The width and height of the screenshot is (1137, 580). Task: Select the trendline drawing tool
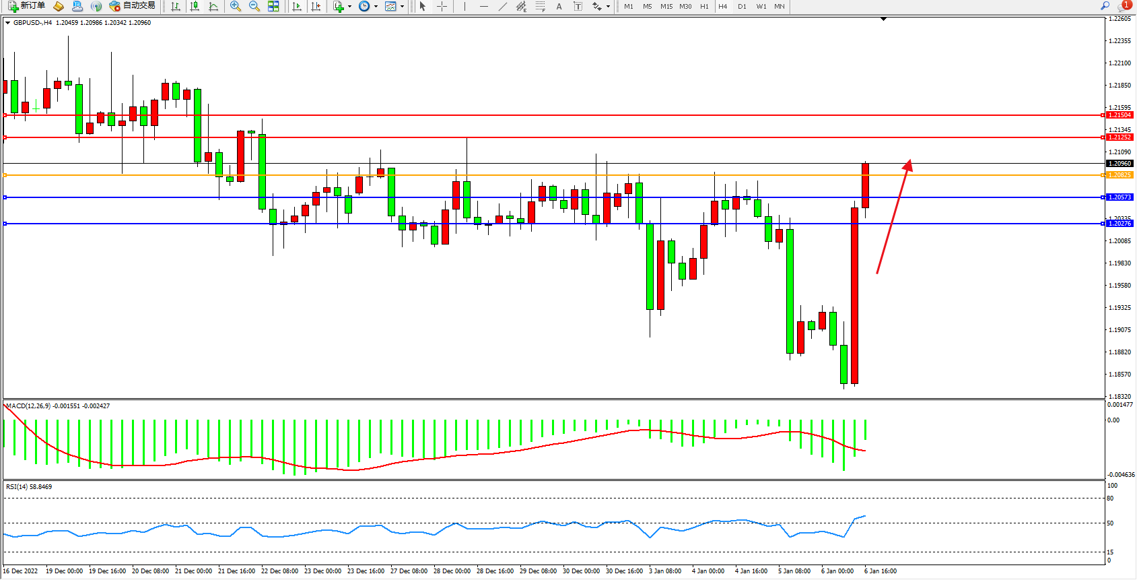point(502,6)
